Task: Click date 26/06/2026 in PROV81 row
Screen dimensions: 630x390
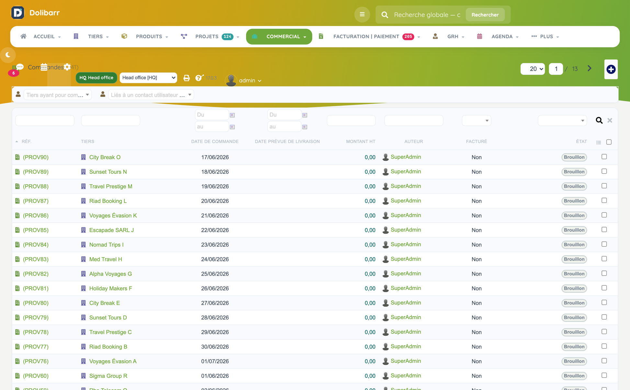Action: 215,288
